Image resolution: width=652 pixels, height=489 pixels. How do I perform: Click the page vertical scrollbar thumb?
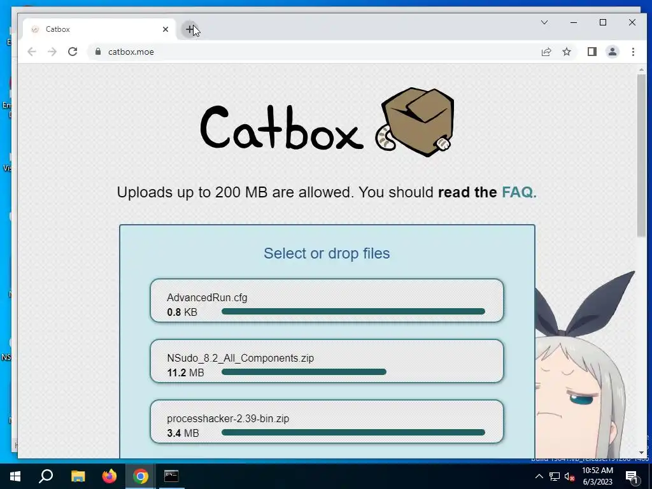[x=642, y=156]
